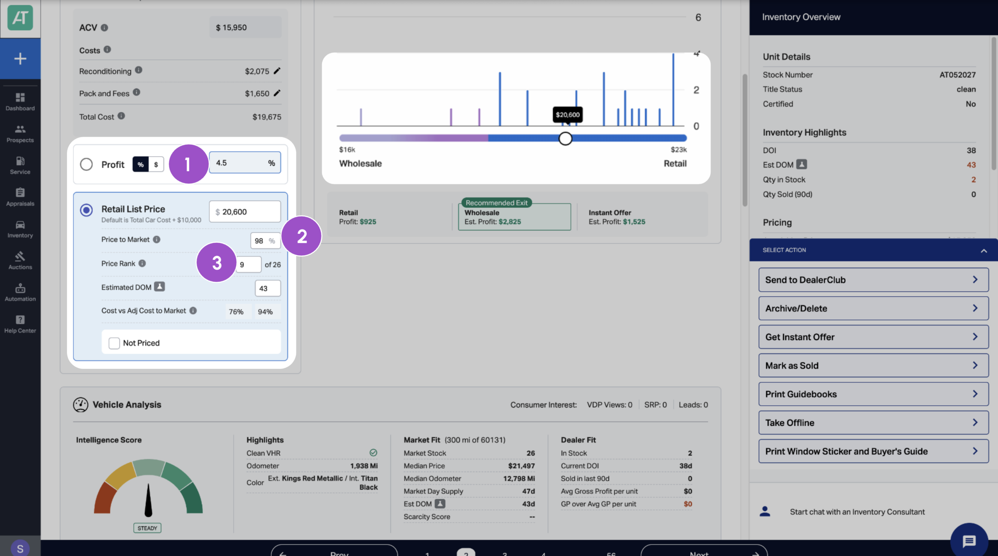Edit Reconditioning cost with pencil icon

277,71
